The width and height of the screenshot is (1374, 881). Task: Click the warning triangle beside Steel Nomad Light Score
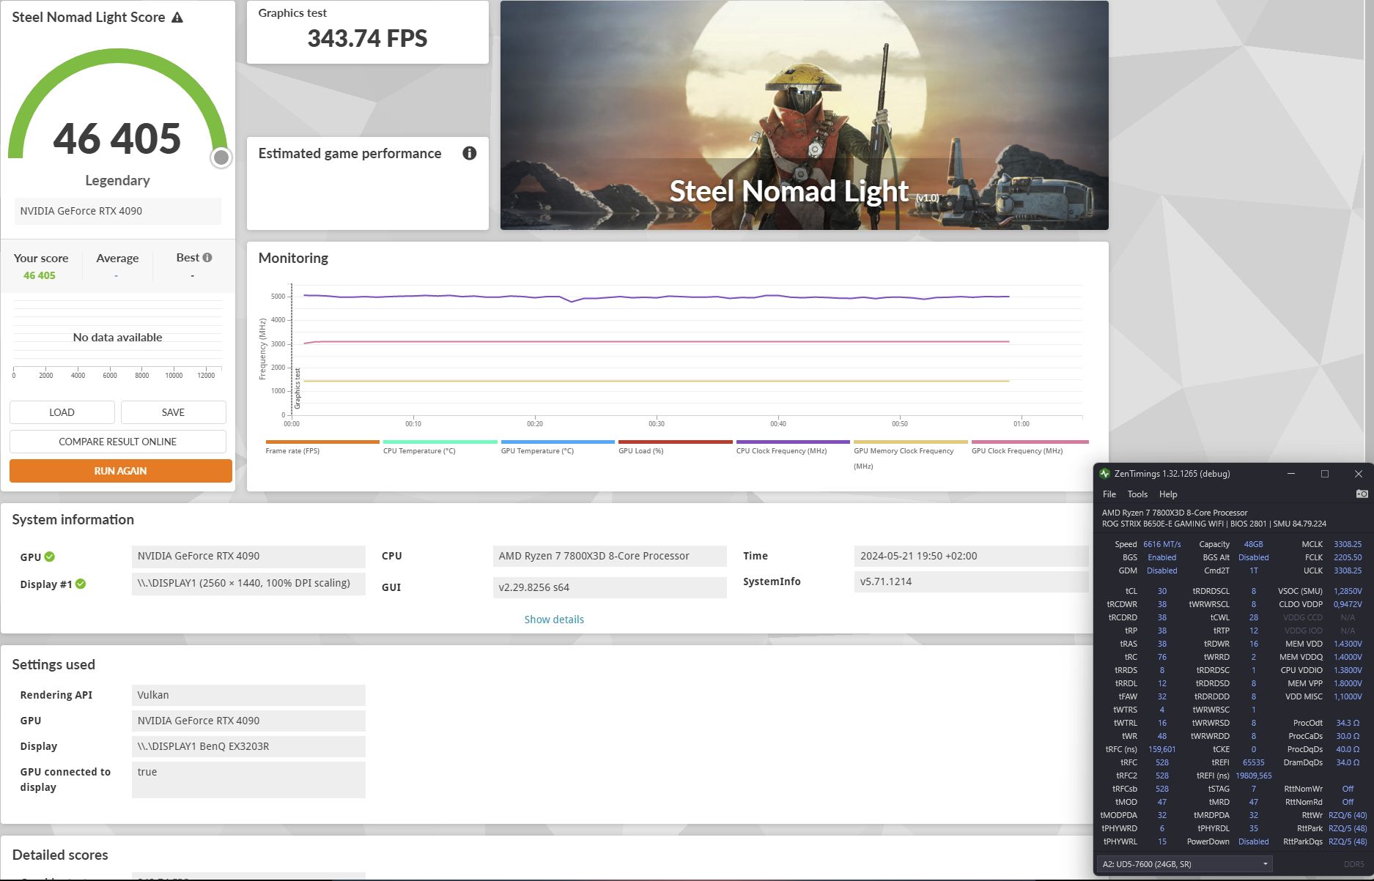click(177, 17)
